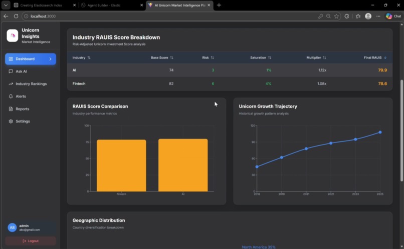
Task: Open the Reports section
Action: [31, 109]
